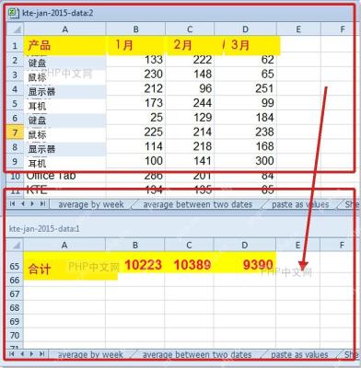Click the yellow '产品' header cell
Image resolution: width=361 pixels, height=368 pixels.
click(64, 45)
